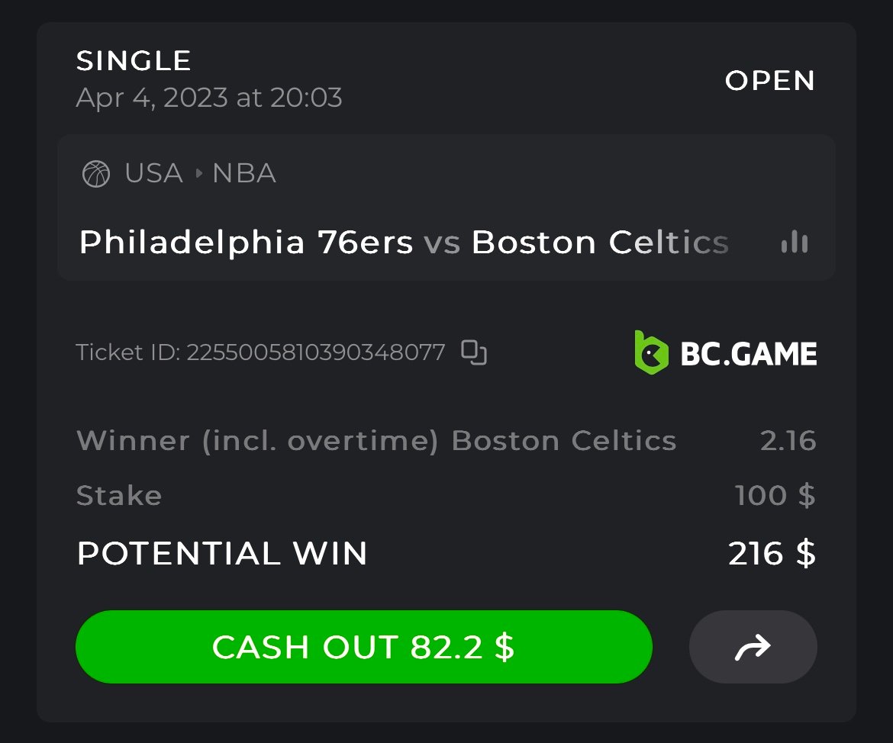Click the Winner (incl. overtime) market label
This screenshot has height=743, width=893.
click(257, 441)
